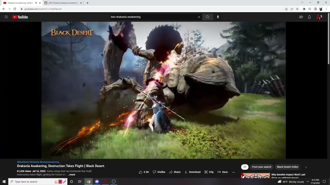Select the All filter chip
Viewport: 330px width, 185px height.
(245, 167)
